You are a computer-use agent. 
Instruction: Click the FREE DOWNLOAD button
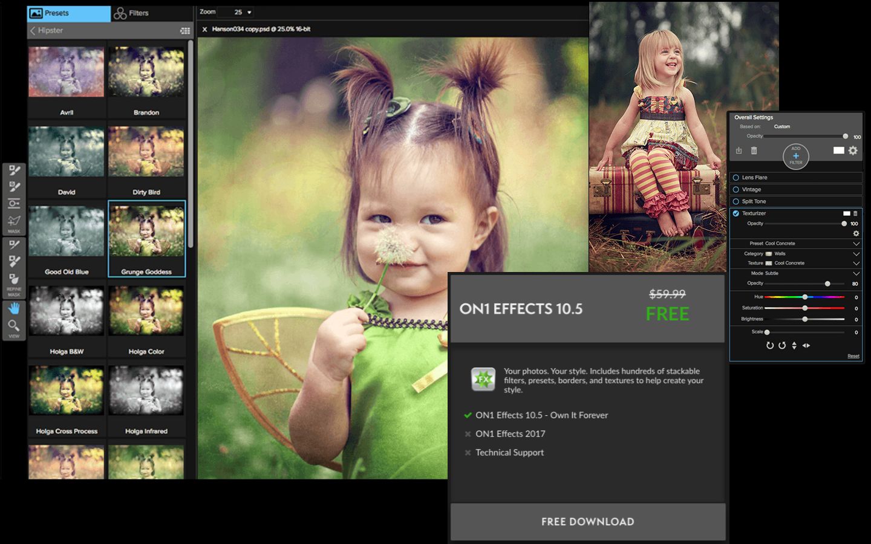[x=588, y=522]
